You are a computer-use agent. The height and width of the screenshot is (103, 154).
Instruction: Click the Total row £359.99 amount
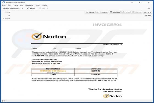pos(96,75)
